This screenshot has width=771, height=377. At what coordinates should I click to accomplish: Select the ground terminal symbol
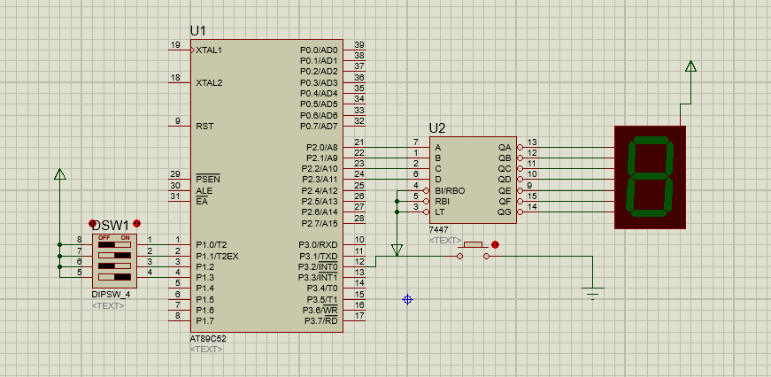coord(593,294)
